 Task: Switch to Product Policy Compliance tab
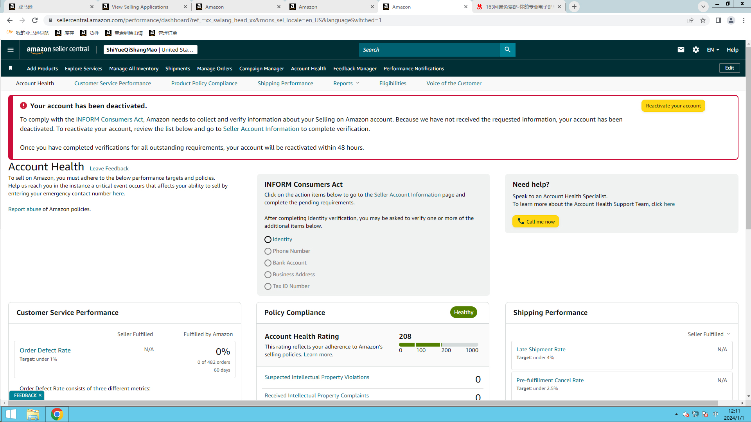pos(204,83)
